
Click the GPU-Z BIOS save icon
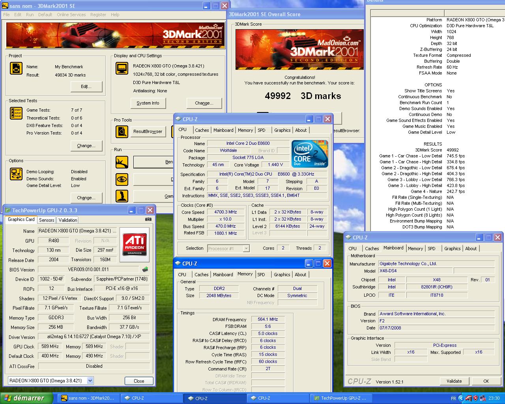pyautogui.click(x=145, y=269)
